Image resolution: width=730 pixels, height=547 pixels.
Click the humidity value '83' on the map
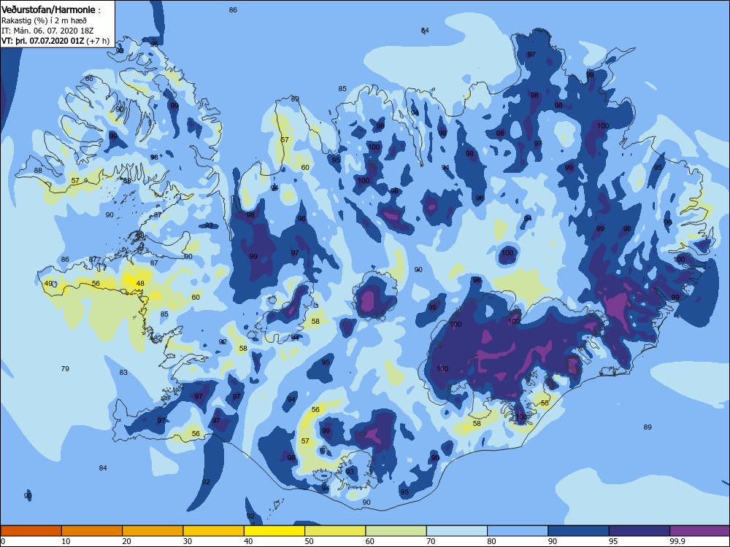tap(123, 373)
